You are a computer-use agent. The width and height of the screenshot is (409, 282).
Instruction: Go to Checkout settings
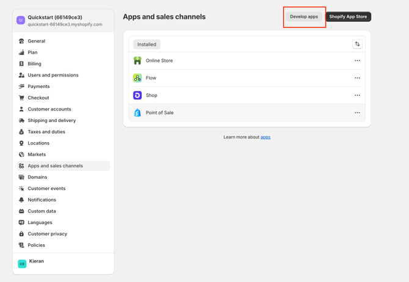(63, 98)
